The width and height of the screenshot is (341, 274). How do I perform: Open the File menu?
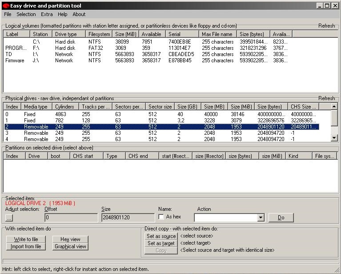click(x=8, y=14)
